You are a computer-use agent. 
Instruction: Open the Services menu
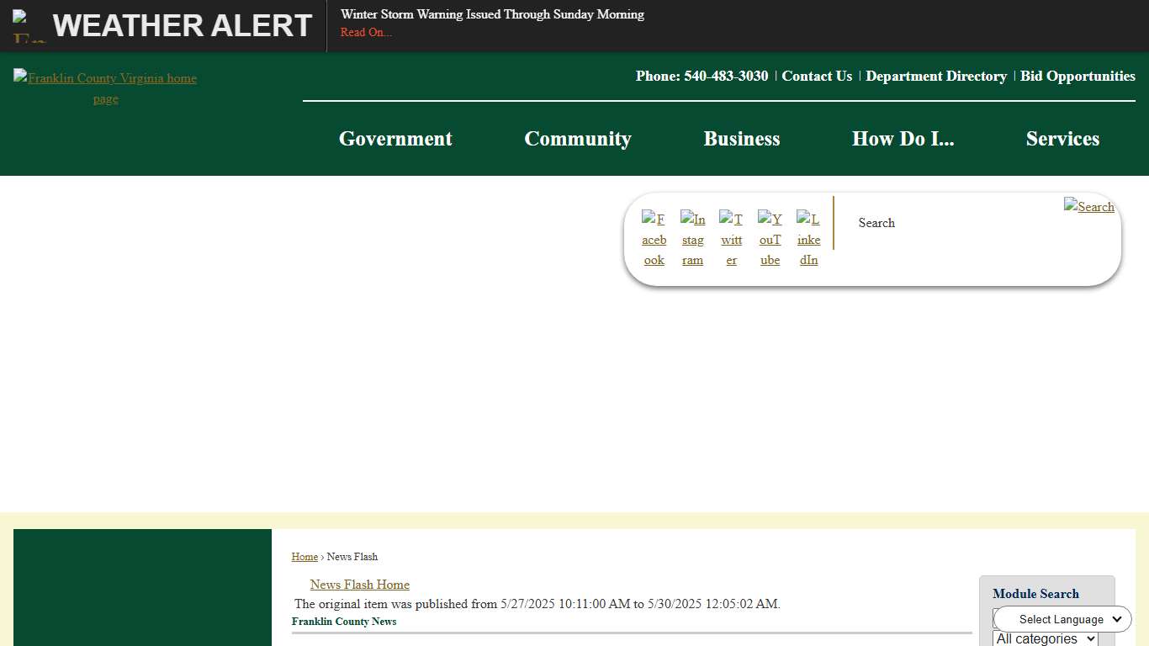point(1062,139)
